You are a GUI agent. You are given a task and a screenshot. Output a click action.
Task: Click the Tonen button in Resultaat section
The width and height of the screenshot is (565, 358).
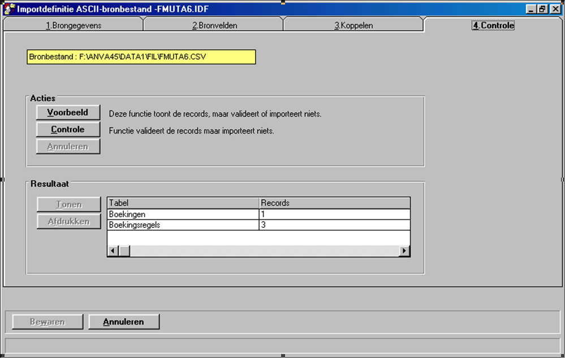point(68,204)
